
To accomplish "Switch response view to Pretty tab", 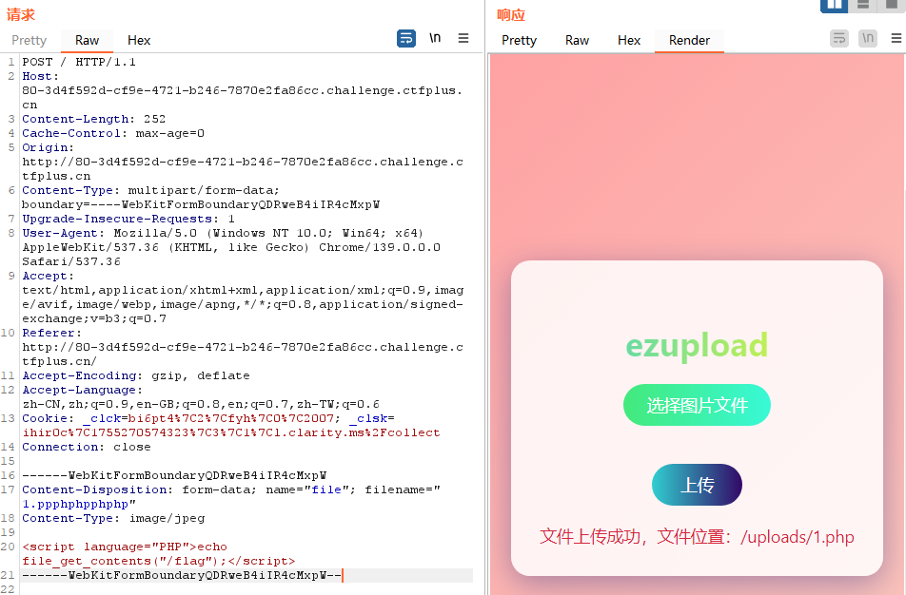I will click(x=519, y=41).
